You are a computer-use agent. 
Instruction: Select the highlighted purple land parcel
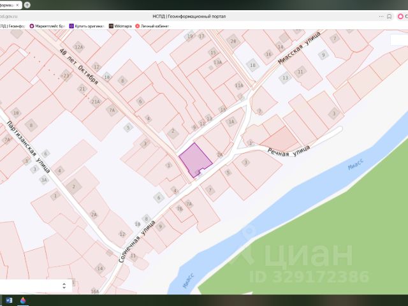coord(194,159)
